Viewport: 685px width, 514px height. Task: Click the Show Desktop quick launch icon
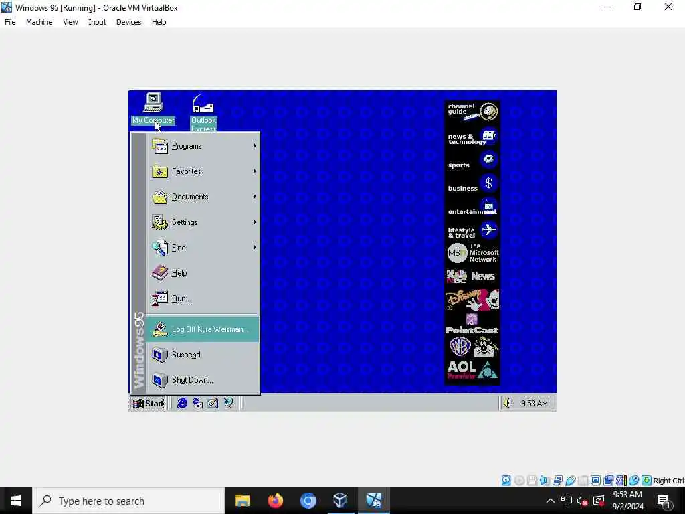pyautogui.click(x=213, y=403)
